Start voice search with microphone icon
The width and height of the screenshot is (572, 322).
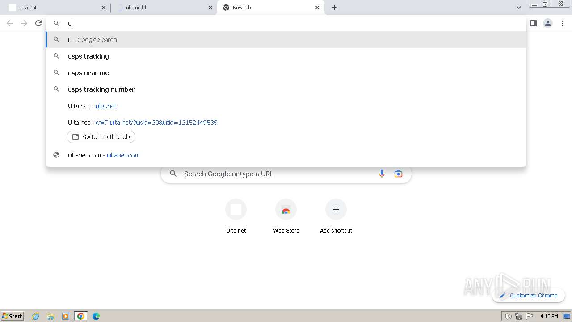point(382,174)
